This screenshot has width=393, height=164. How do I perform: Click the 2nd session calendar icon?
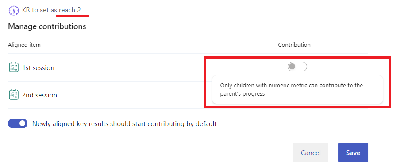click(14, 95)
